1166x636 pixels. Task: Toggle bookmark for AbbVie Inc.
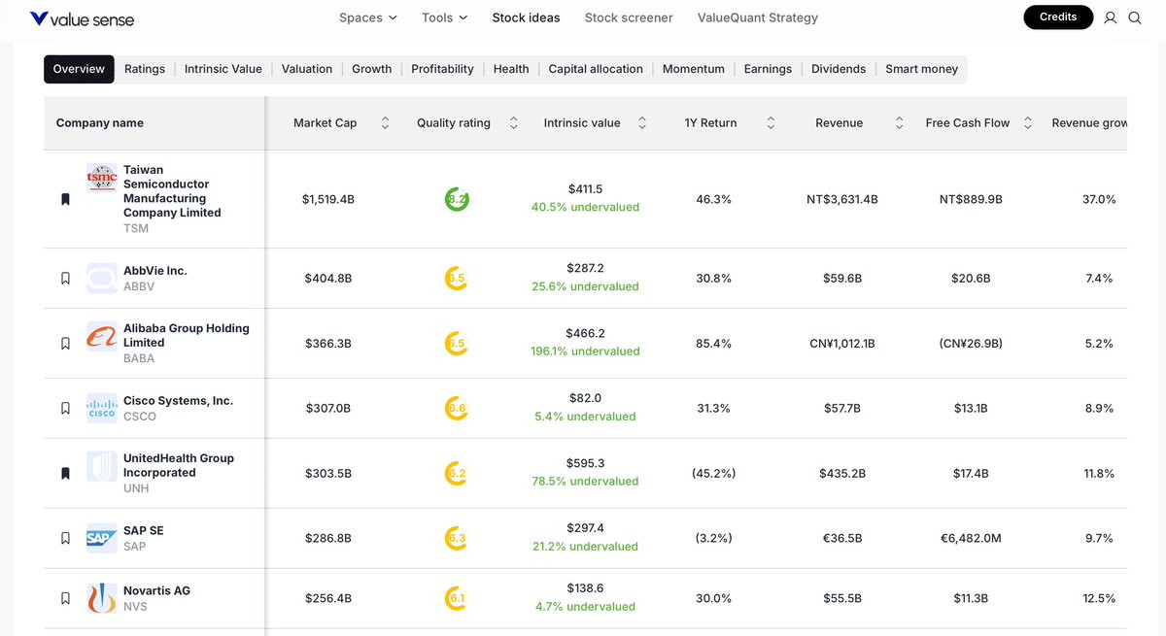65,279
